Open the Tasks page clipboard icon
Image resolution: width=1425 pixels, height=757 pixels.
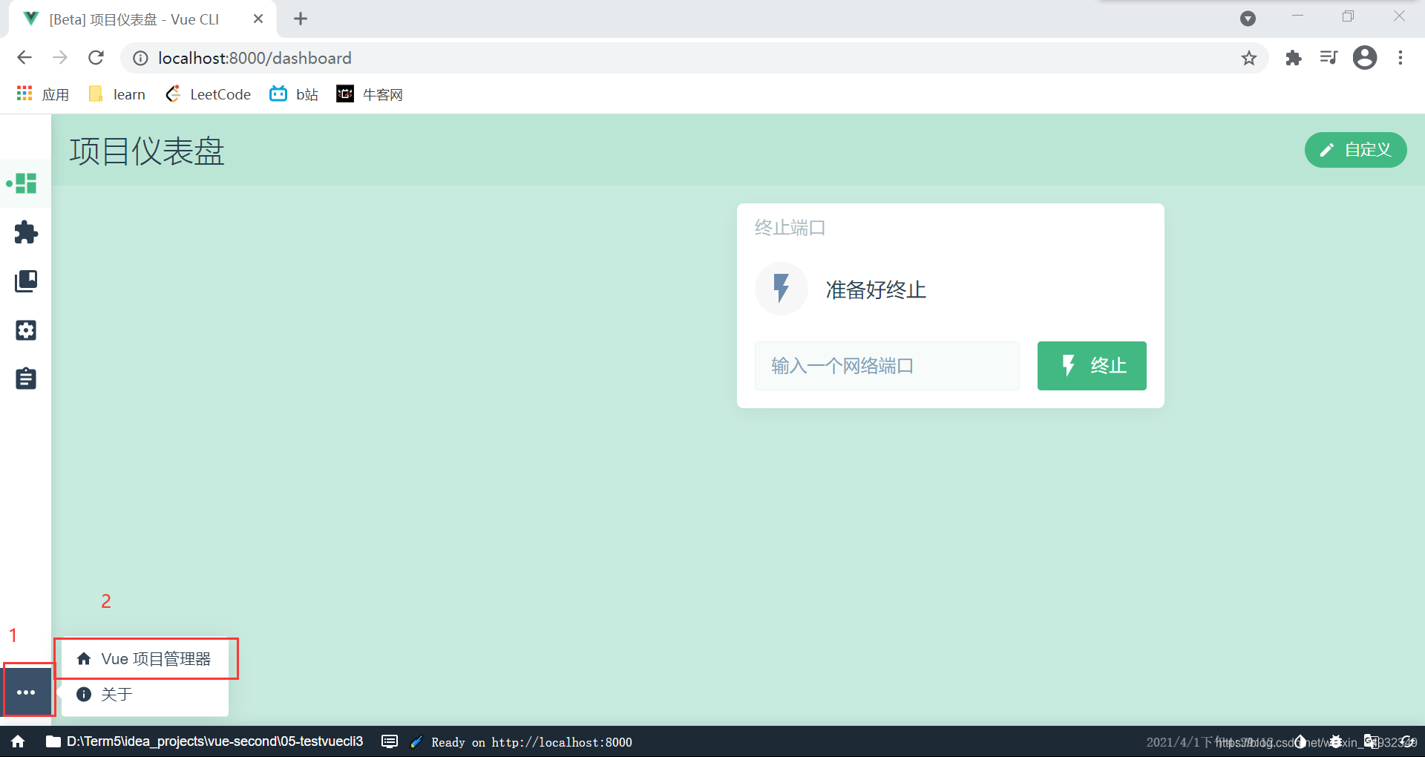(26, 378)
